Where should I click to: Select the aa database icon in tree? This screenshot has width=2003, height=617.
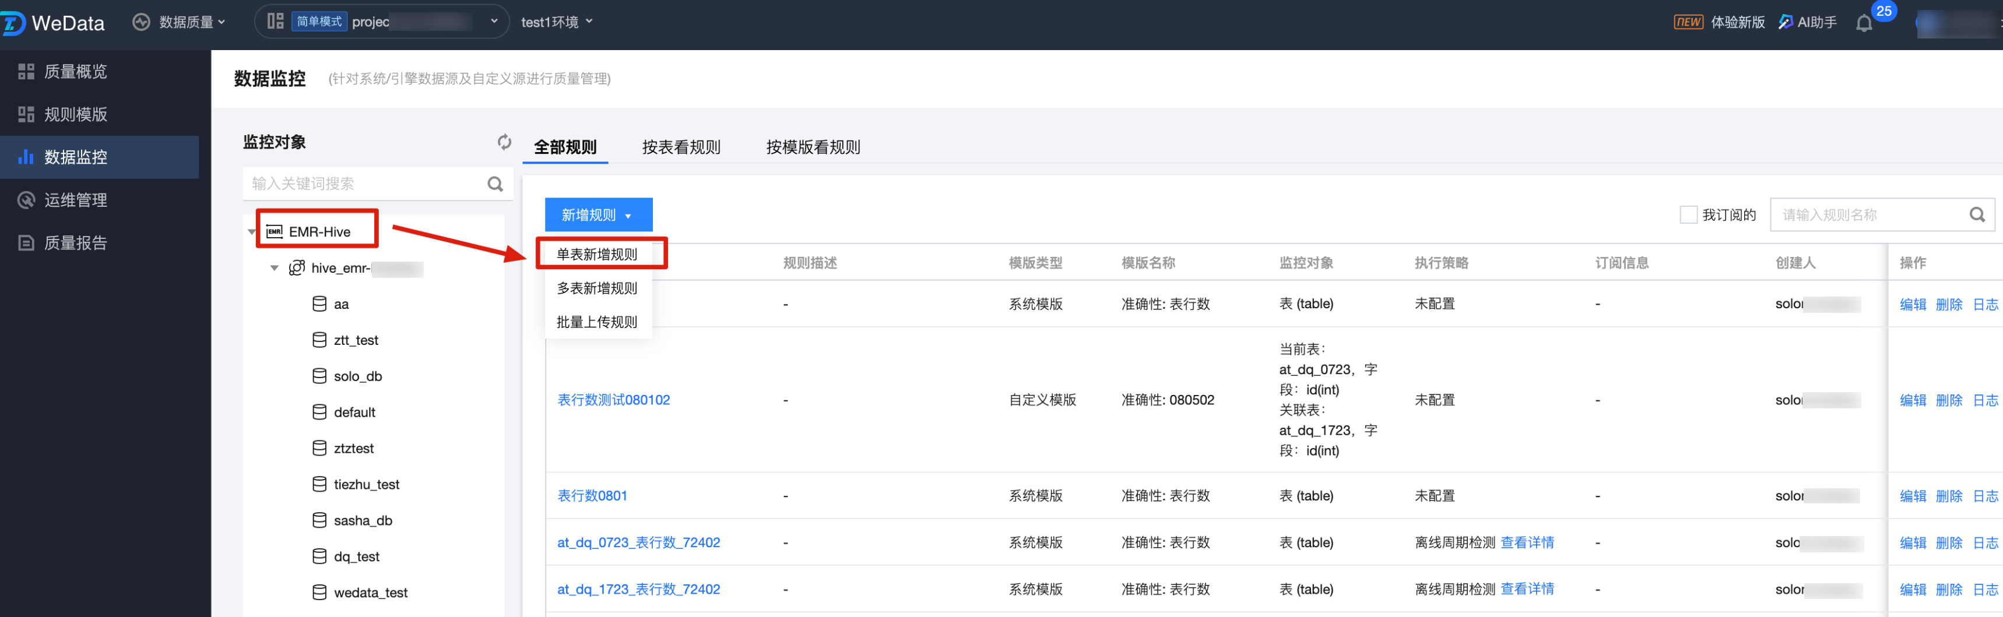pyautogui.click(x=319, y=304)
